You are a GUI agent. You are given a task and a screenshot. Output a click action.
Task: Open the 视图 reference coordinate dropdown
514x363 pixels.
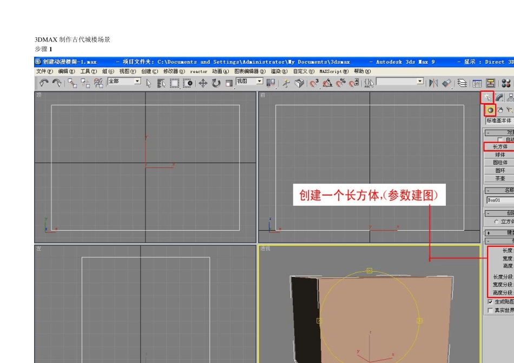[x=259, y=81]
